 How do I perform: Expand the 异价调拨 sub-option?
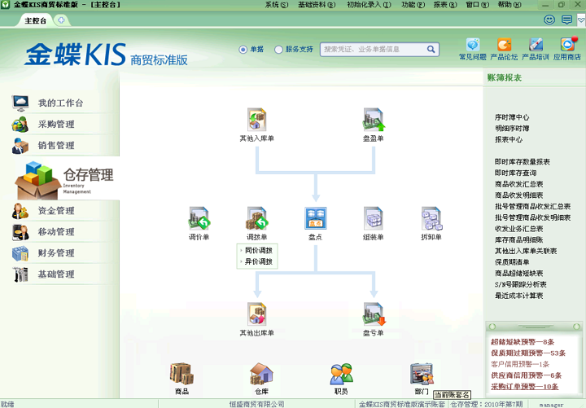click(x=258, y=261)
